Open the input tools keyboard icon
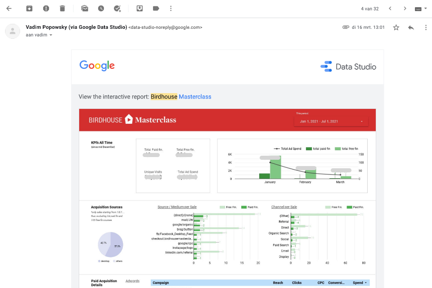 click(x=418, y=9)
